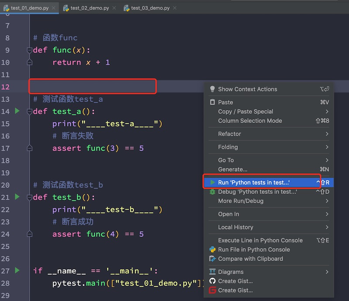Viewport: 349px width, 301px height.
Task: Click the print test-a statement
Action: coord(107,124)
